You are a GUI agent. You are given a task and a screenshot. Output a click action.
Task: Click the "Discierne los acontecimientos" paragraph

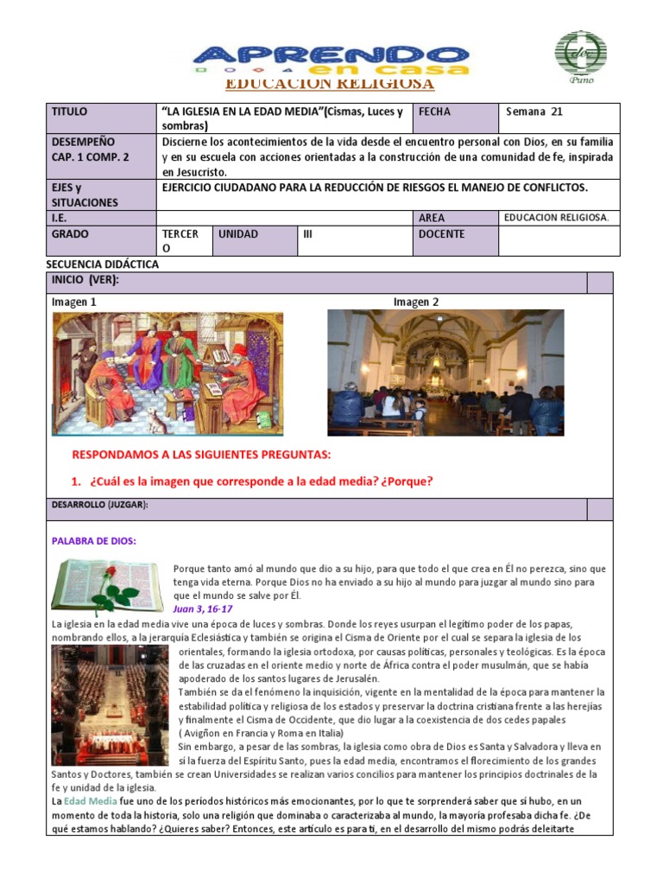click(388, 157)
